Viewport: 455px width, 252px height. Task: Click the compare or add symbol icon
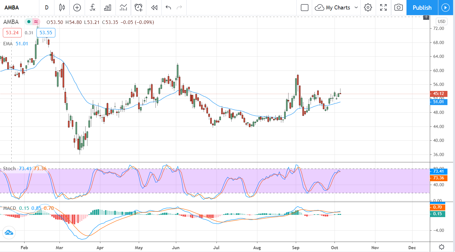[x=77, y=8]
